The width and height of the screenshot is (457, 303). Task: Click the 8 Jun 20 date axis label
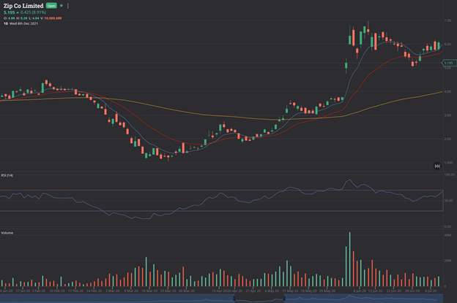pos(360,291)
